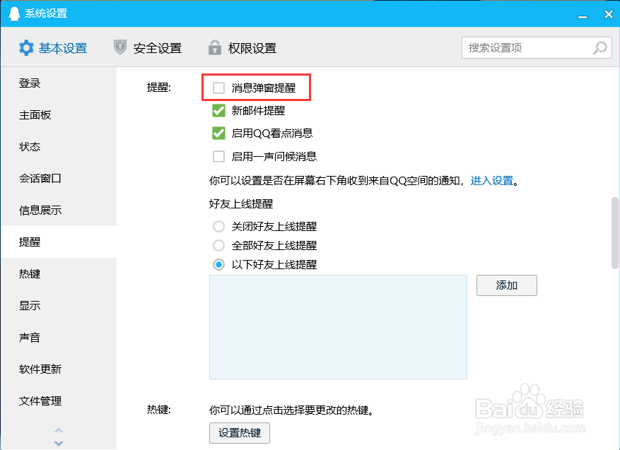The width and height of the screenshot is (620, 450).
Task: Click the 添加 button
Action: (x=506, y=285)
